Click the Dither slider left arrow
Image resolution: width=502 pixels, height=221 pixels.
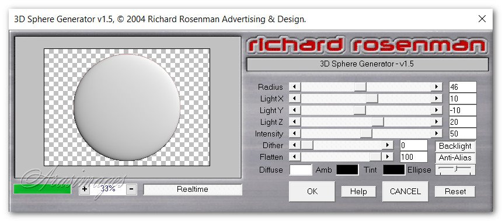295,145
